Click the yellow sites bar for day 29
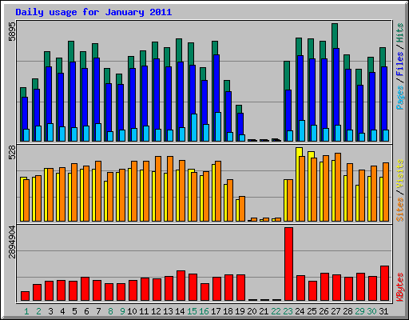This screenshot has width=409, height=320. pyautogui.click(x=357, y=203)
